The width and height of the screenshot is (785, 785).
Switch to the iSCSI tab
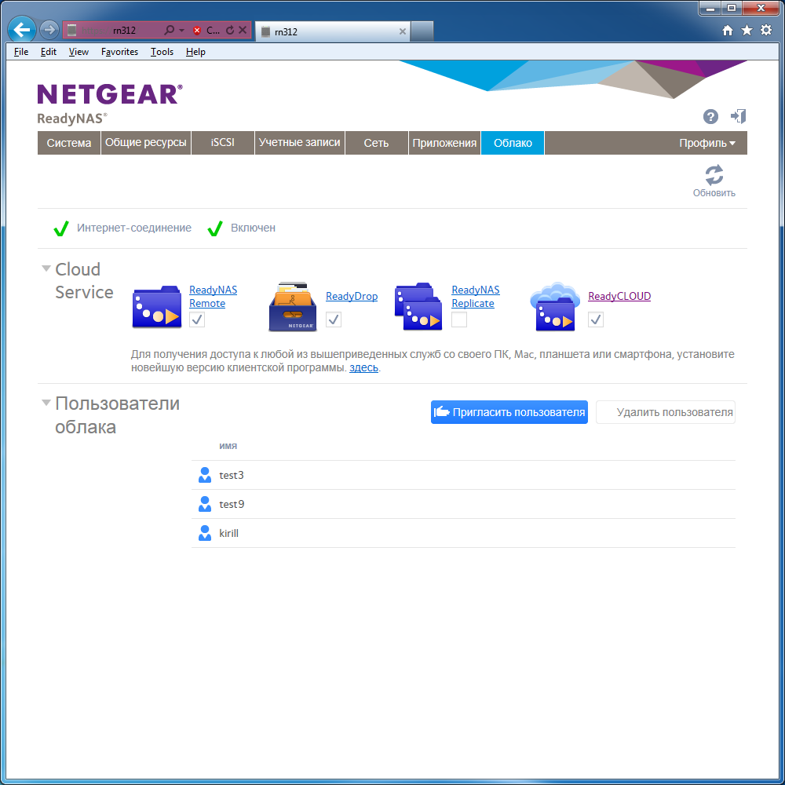click(x=223, y=143)
